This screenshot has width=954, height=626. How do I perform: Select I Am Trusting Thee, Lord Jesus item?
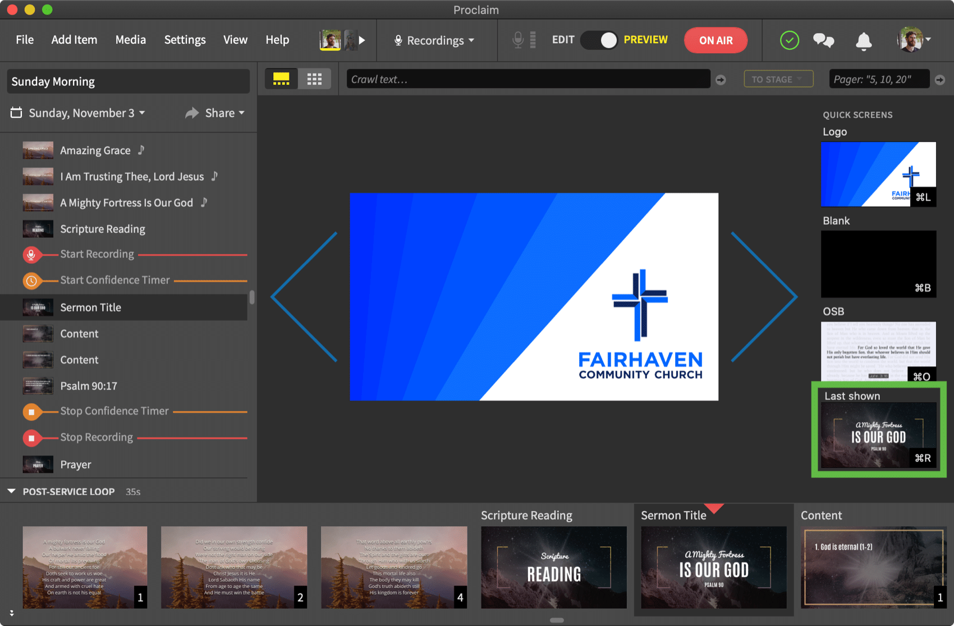click(x=123, y=177)
